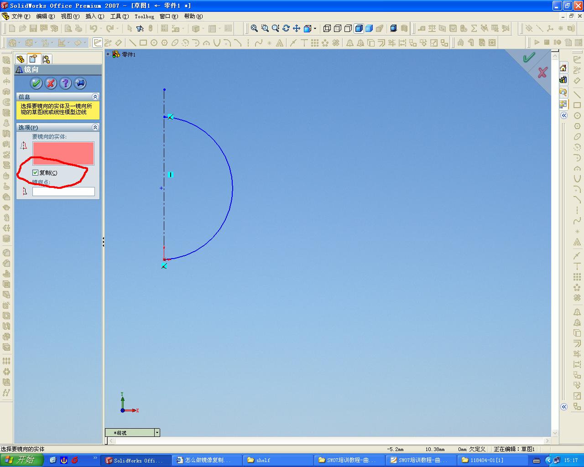This screenshot has height=467, width=584.
Task: Open the 窗口(W) menu
Action: click(169, 16)
